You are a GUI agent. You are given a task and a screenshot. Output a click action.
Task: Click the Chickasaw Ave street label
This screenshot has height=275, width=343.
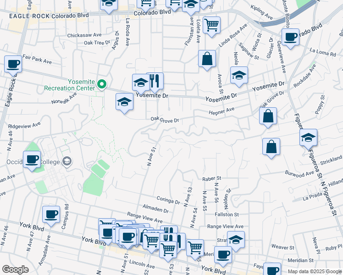point(84,35)
